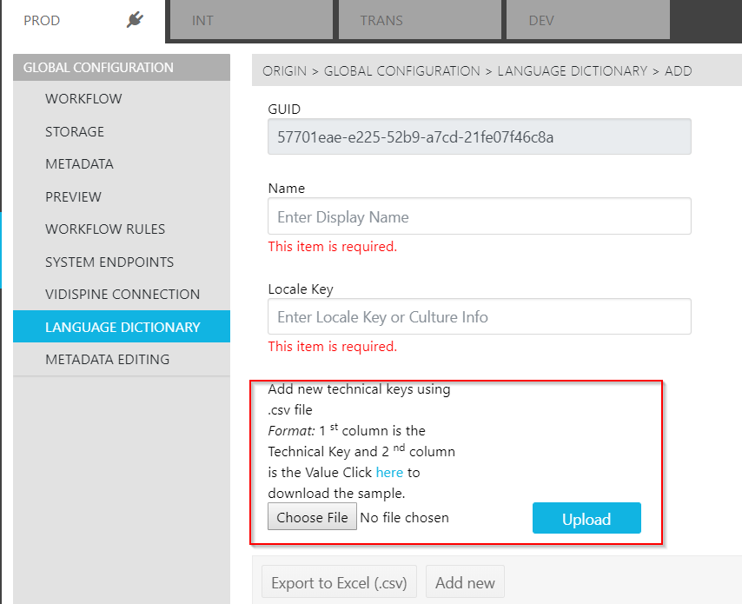Viewport: 742px width, 604px height.
Task: Click the plug connection icon on PROD tab
Action: [x=135, y=20]
